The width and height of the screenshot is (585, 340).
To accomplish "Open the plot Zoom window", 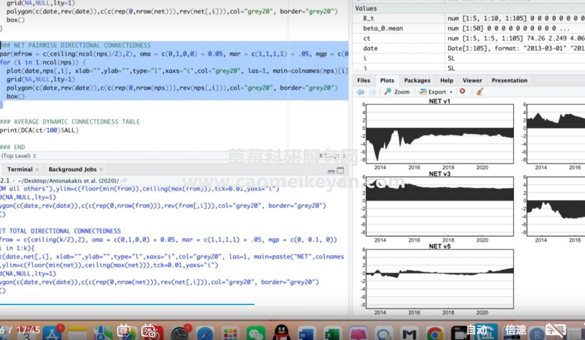I will pyautogui.click(x=397, y=92).
